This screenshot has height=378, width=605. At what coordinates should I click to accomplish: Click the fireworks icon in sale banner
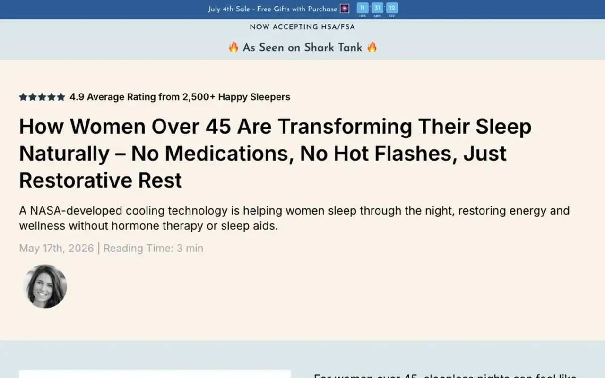point(345,9)
